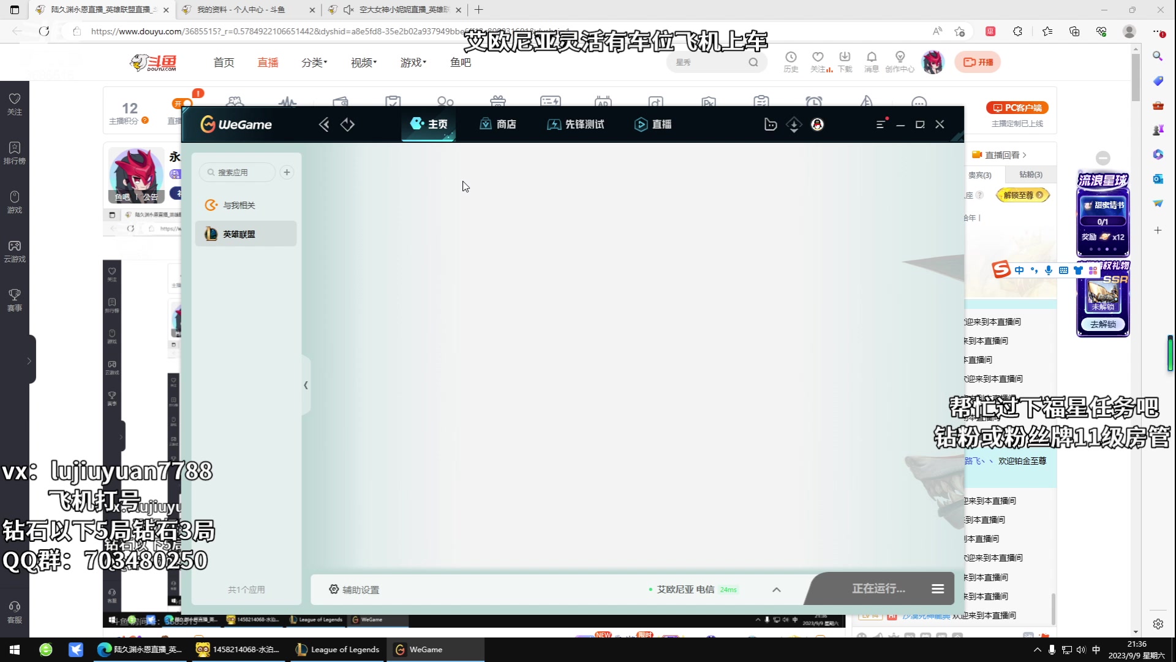Image resolution: width=1176 pixels, height=662 pixels.
Task: Toggle Sogou IME microphone voice input
Action: click(x=1049, y=270)
